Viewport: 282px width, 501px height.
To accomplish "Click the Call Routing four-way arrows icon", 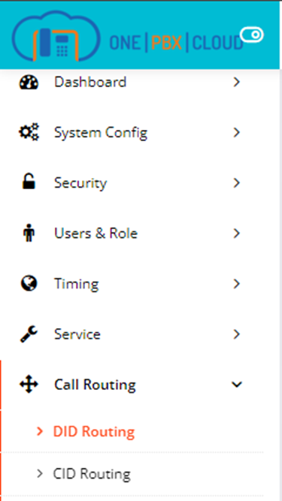I will click(x=29, y=385).
